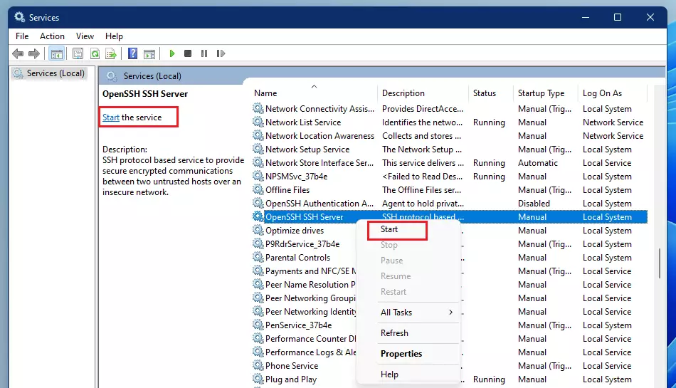Click the gear icon of Network List Service
676x388 pixels.
258,122
